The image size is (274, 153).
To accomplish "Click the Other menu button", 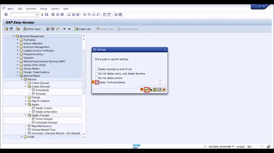I will tap(32, 29).
